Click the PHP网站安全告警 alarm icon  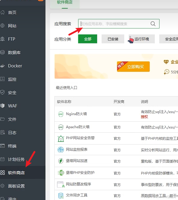coord(61,139)
